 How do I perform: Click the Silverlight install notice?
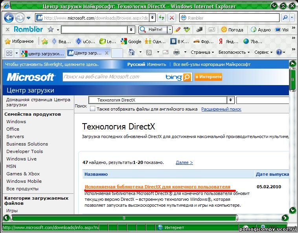(x=52, y=64)
